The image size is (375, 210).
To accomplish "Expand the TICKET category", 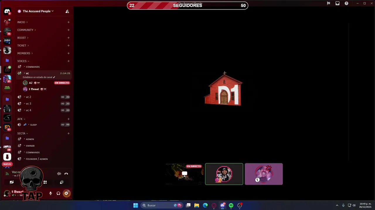I will coord(23,45).
